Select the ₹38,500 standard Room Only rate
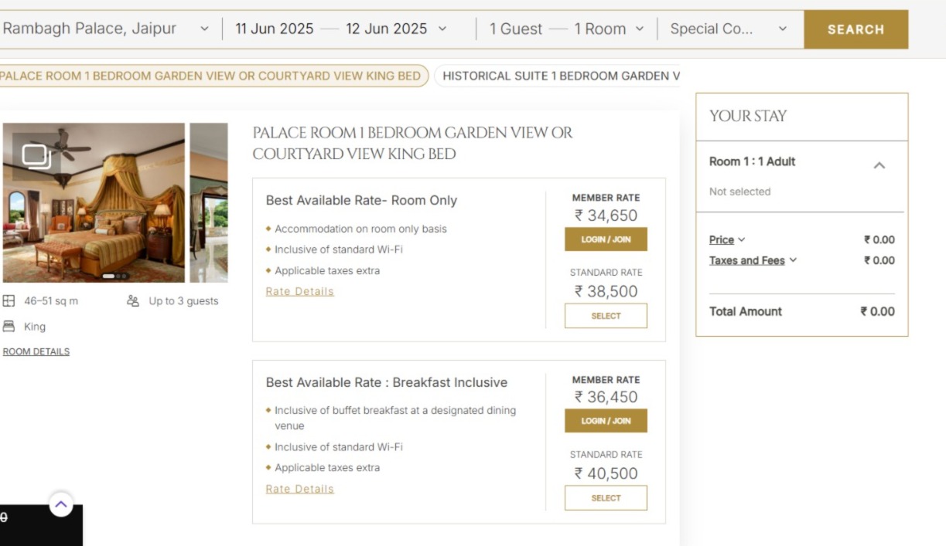 coord(606,315)
